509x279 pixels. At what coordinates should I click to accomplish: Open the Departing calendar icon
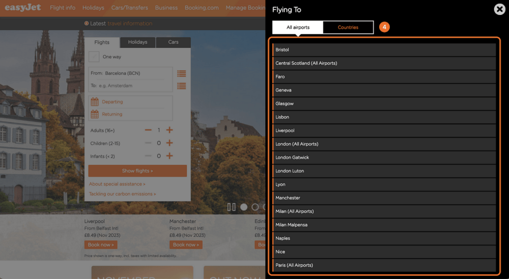[x=95, y=102]
